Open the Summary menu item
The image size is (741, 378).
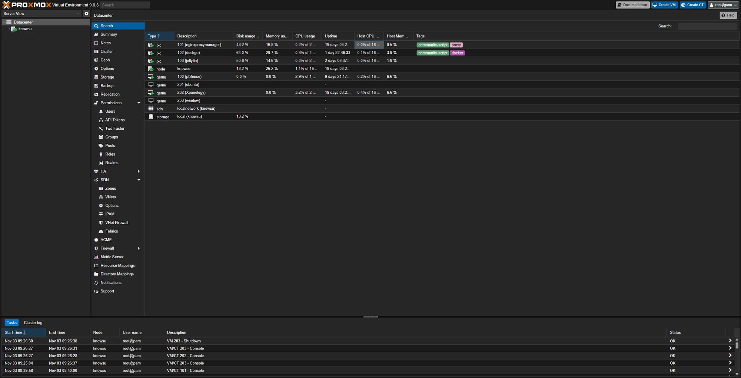click(x=109, y=34)
